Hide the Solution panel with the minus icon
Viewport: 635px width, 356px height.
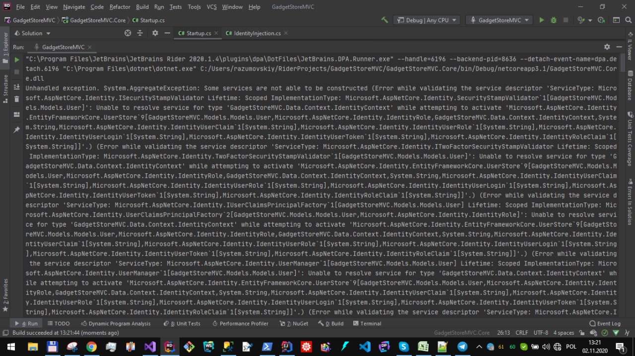click(167, 33)
